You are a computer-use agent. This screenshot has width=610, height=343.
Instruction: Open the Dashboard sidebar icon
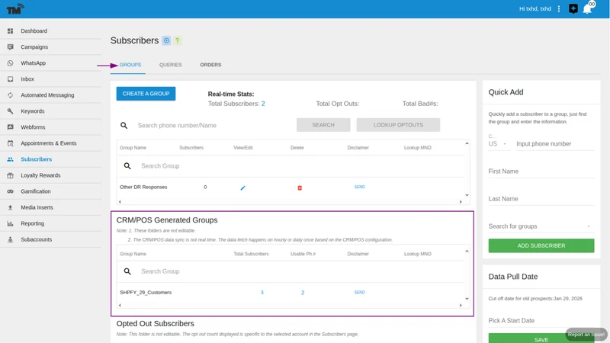(x=10, y=30)
